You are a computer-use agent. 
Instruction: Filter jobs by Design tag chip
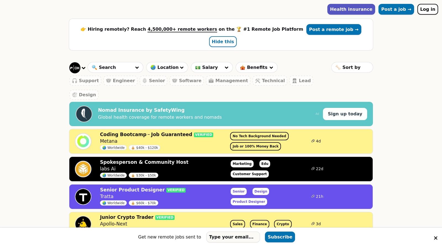point(84,95)
